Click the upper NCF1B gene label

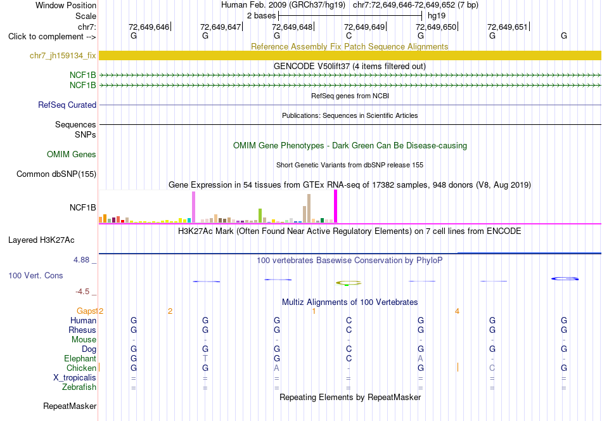82,75
